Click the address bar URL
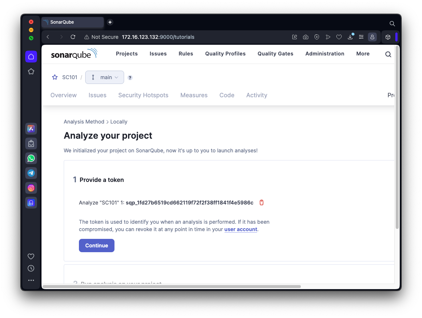This screenshot has height=318, width=422. 158,37
